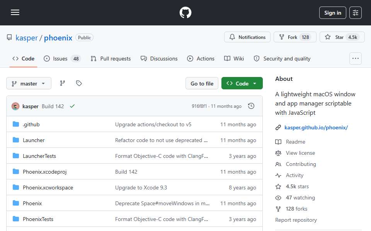
Task: Fork the repository with Fork button
Action: point(295,37)
